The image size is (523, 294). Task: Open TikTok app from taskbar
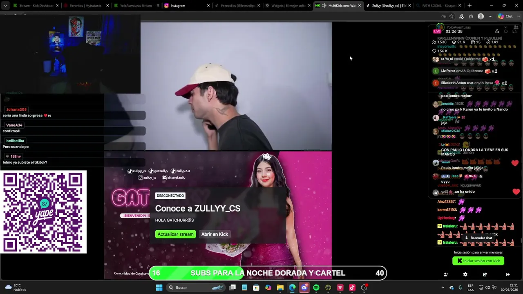352,287
